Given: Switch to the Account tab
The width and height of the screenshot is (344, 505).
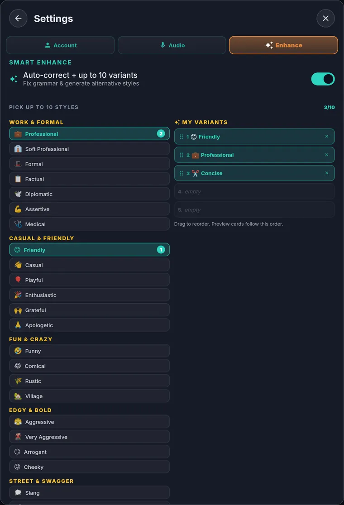Looking at the screenshot, I should point(61,45).
